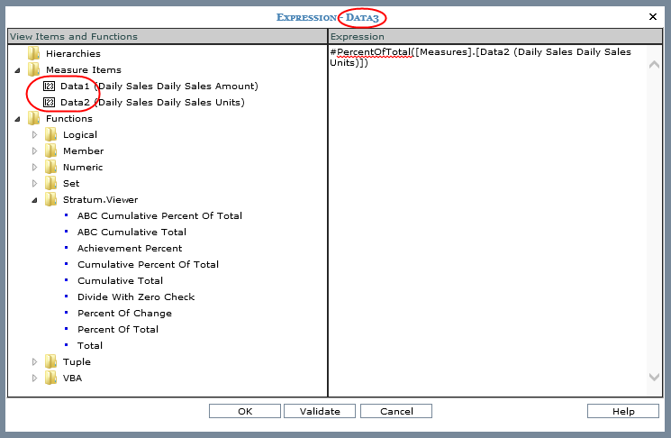Expand the VBA functions folder

(34, 378)
